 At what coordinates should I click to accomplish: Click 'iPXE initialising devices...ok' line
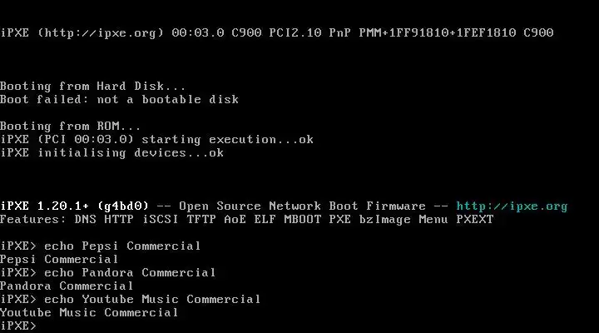point(111,153)
